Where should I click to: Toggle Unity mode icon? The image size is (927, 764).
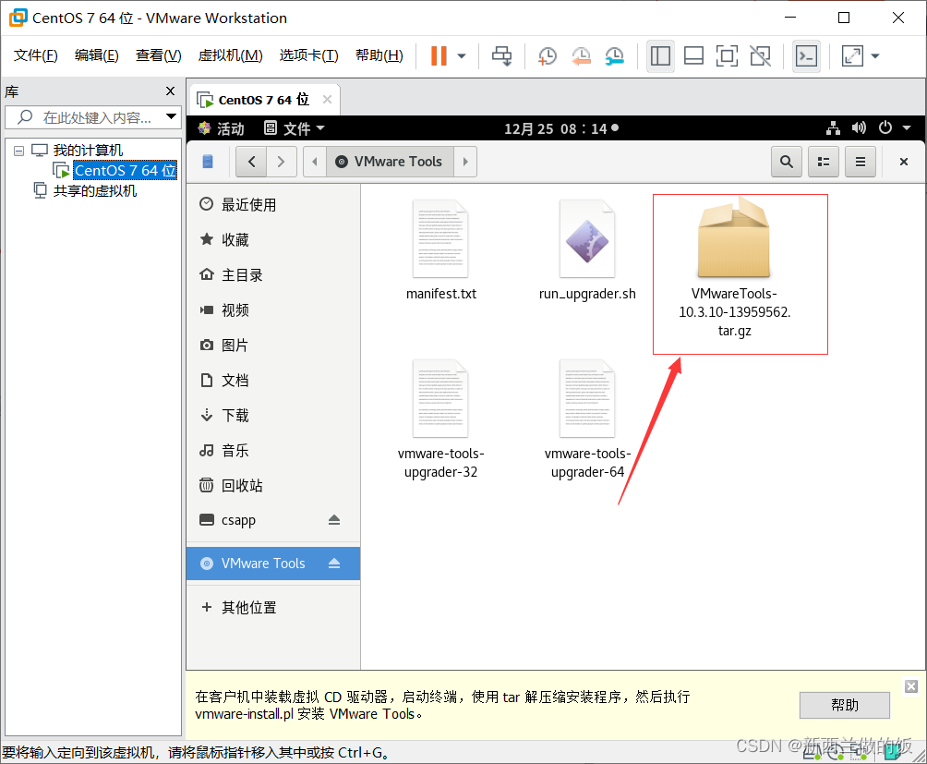pyautogui.click(x=760, y=56)
